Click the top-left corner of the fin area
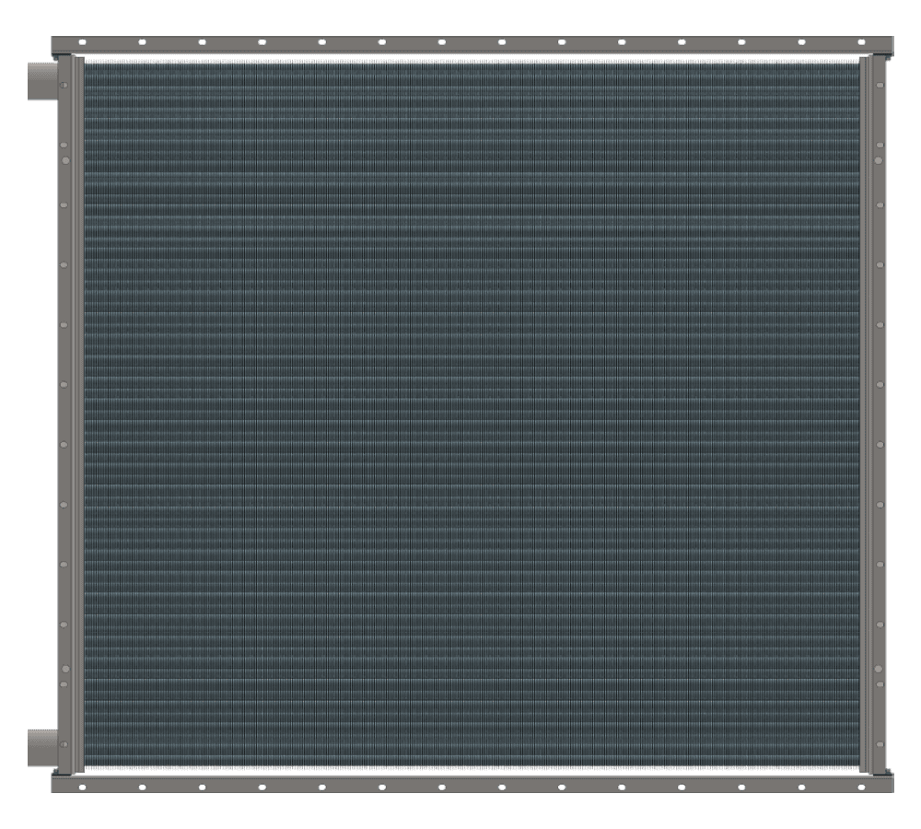 click(x=86, y=61)
